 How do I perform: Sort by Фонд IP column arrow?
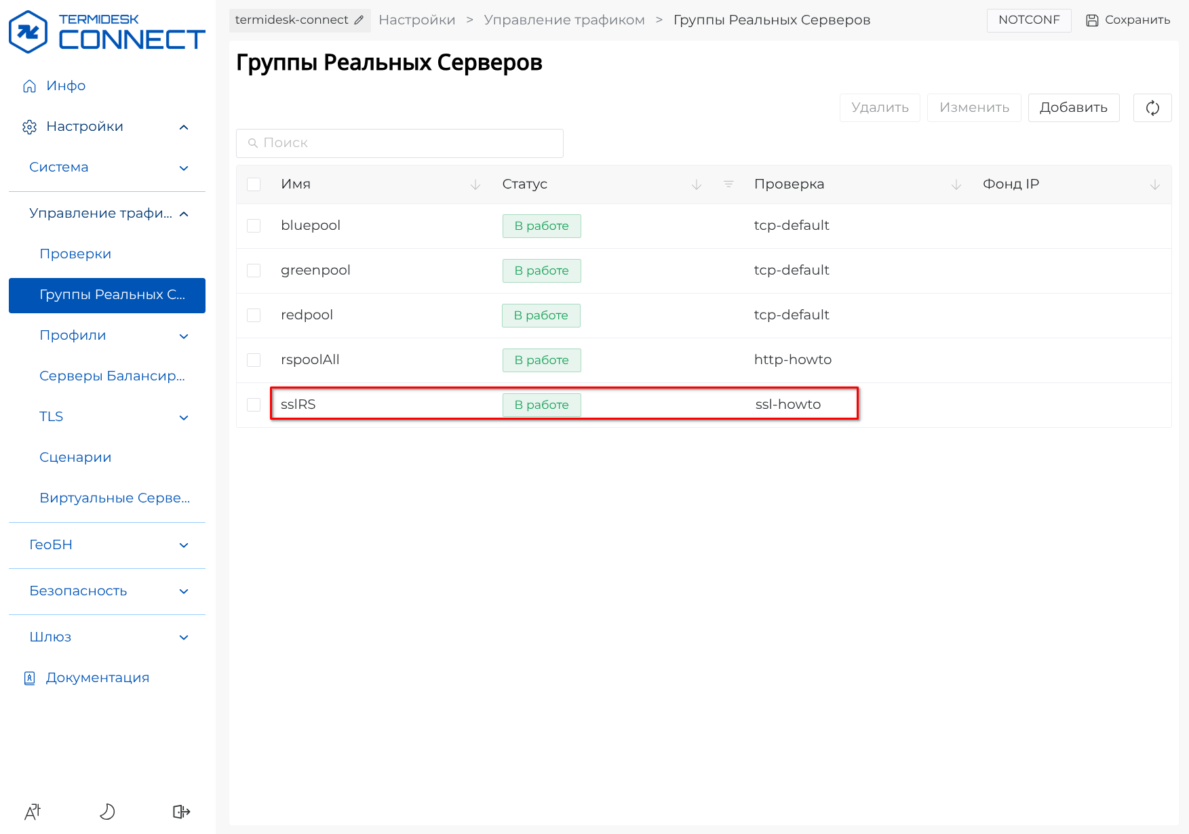click(x=1154, y=184)
